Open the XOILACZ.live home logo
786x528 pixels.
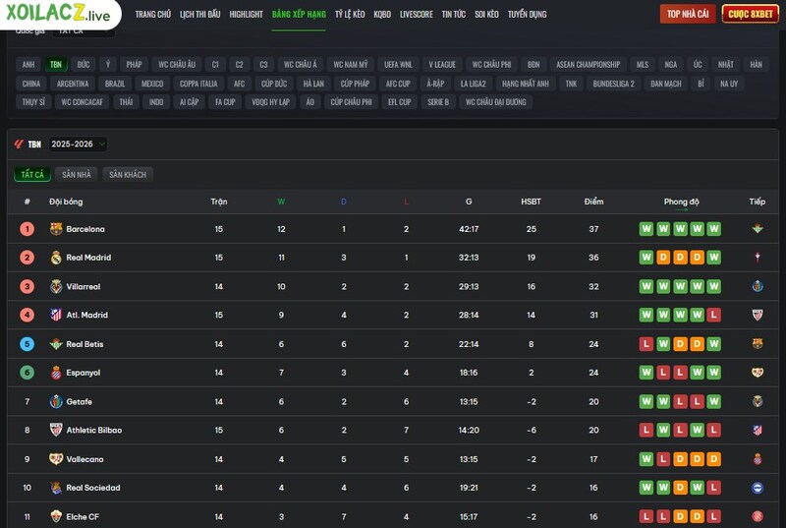(x=59, y=15)
